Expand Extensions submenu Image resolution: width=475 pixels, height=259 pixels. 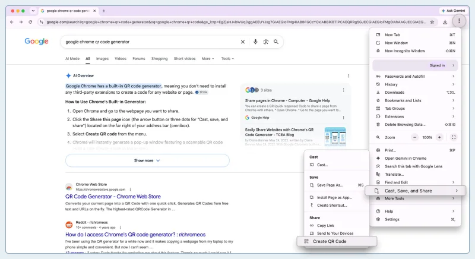click(x=415, y=116)
